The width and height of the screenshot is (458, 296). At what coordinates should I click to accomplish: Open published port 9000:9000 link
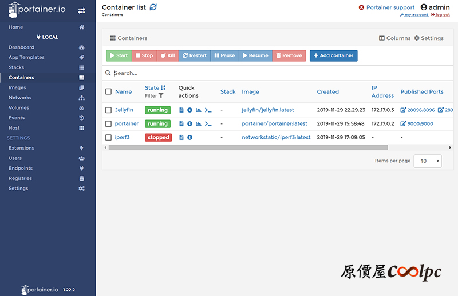point(417,123)
